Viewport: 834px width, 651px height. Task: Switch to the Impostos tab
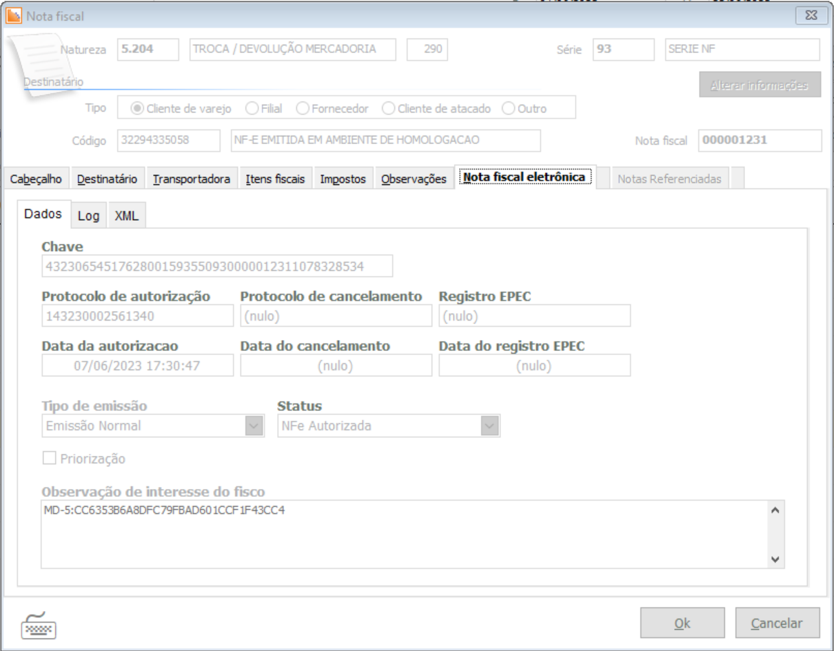(343, 179)
